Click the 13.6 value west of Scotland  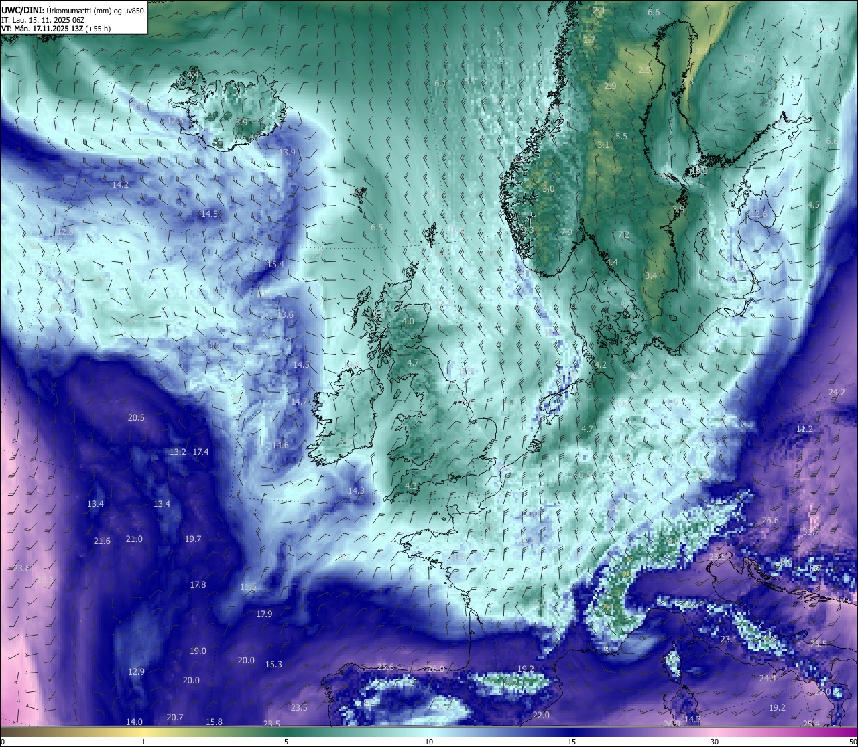285,315
